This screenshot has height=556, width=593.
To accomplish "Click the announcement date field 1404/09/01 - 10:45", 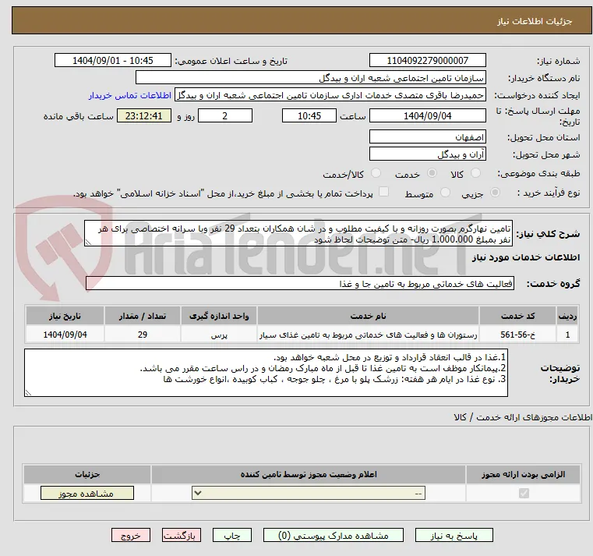I will click(x=113, y=60).
